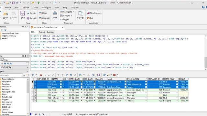Toggle the square checkbox in Objects toolbar

pyautogui.click(x=27, y=64)
